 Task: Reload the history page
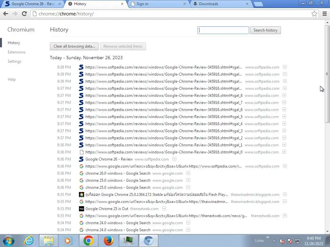pos(24,14)
